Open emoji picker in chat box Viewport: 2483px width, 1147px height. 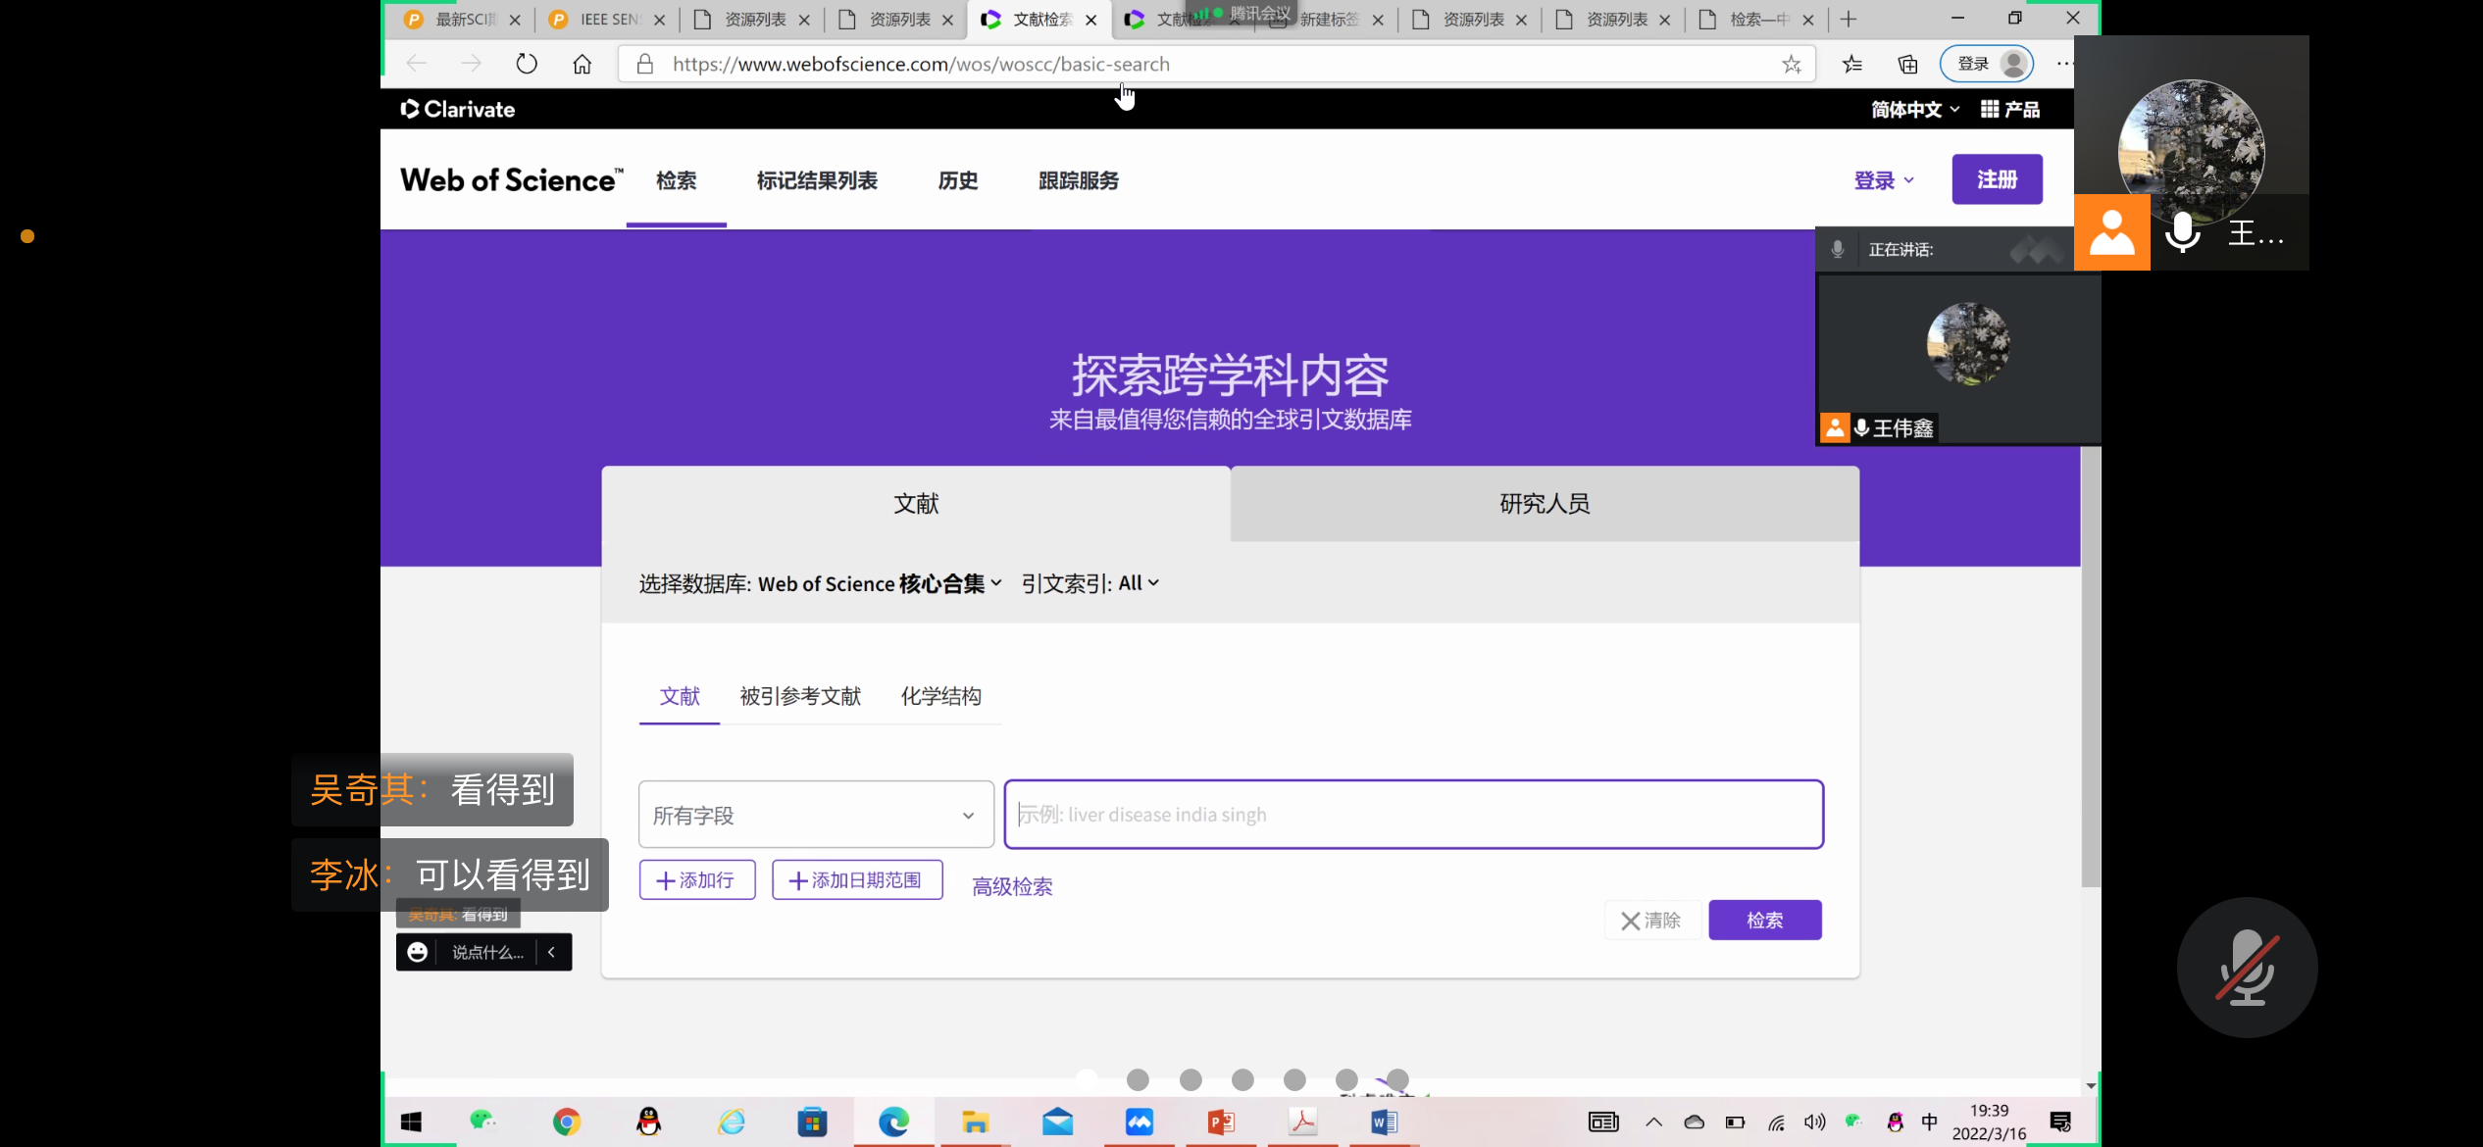(x=418, y=952)
